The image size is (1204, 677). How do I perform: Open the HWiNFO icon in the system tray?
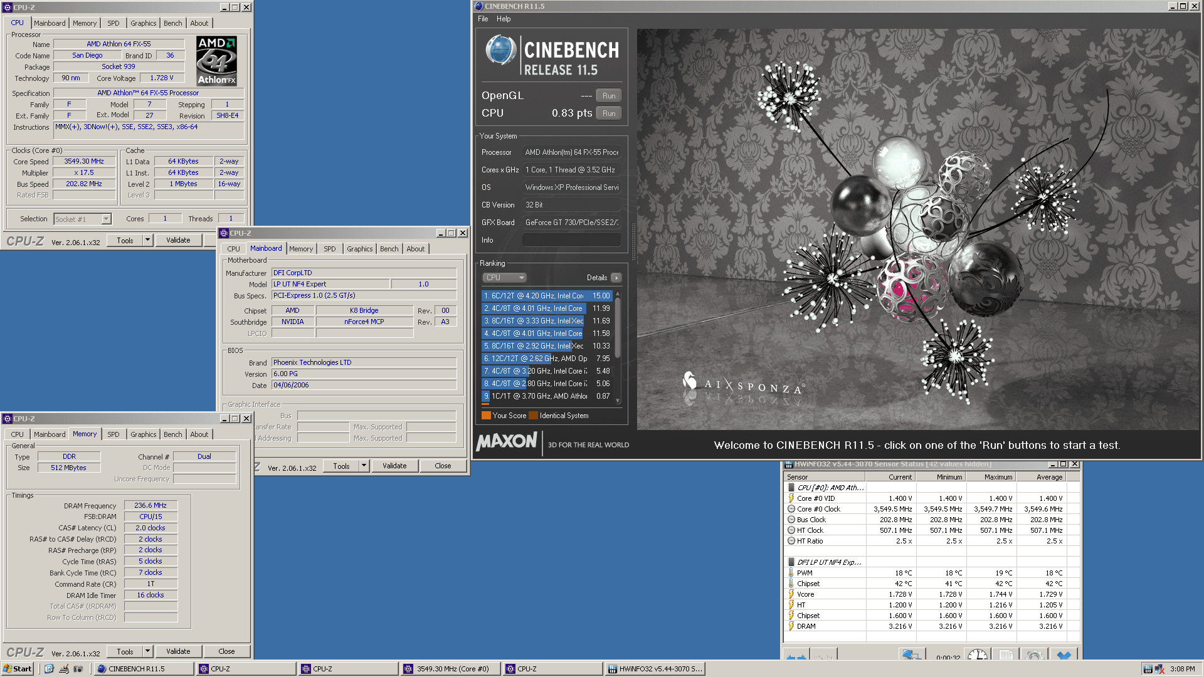click(x=1148, y=669)
